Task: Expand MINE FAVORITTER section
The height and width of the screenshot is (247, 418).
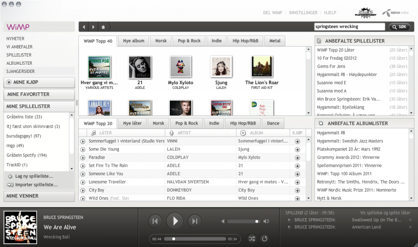Action: [x=39, y=94]
